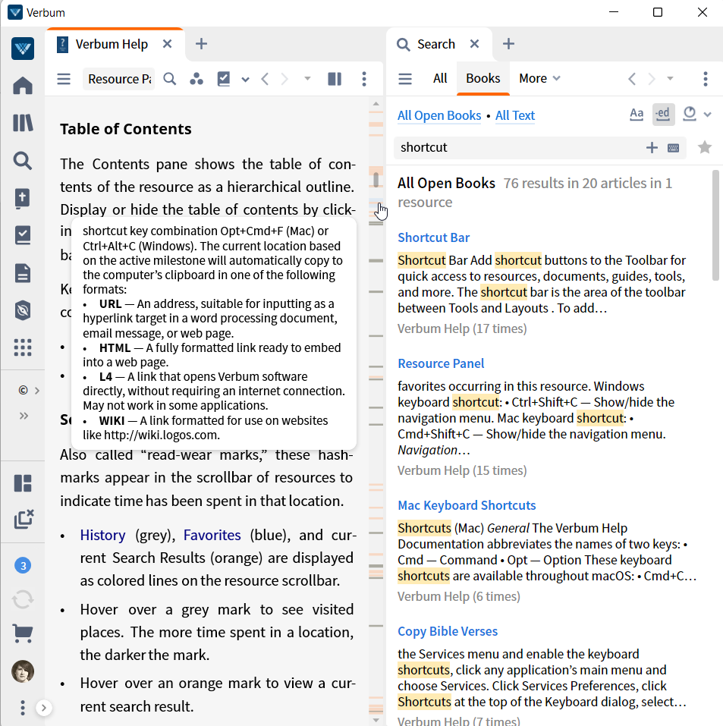Expand dropdown next to the chart icon
723x726 pixels.
tap(707, 115)
